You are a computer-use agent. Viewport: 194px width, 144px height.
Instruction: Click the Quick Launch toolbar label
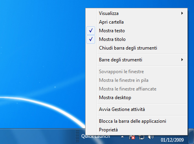pyautogui.click(x=95, y=137)
